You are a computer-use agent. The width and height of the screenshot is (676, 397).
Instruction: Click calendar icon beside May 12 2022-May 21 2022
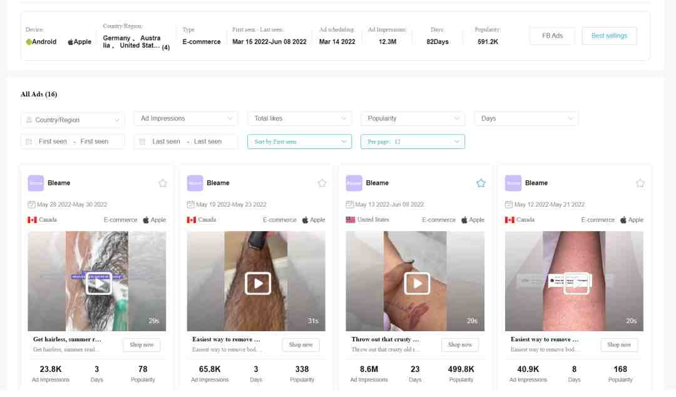tap(509, 205)
